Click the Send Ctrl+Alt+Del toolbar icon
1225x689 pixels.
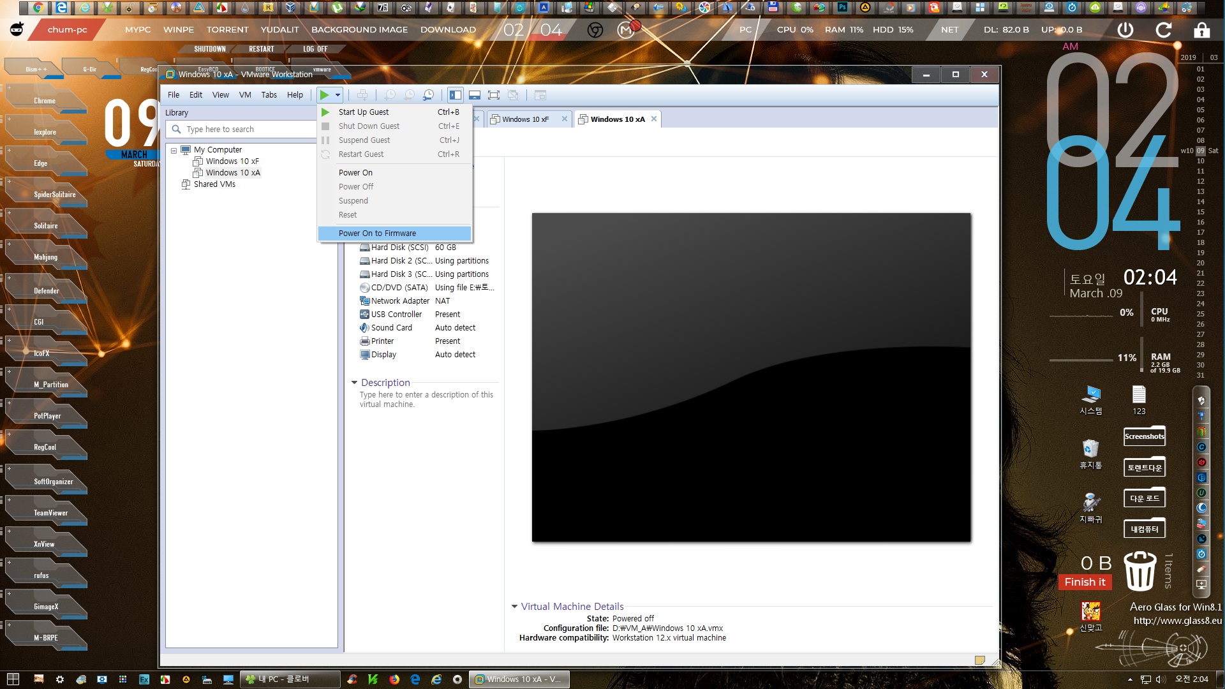tap(362, 95)
